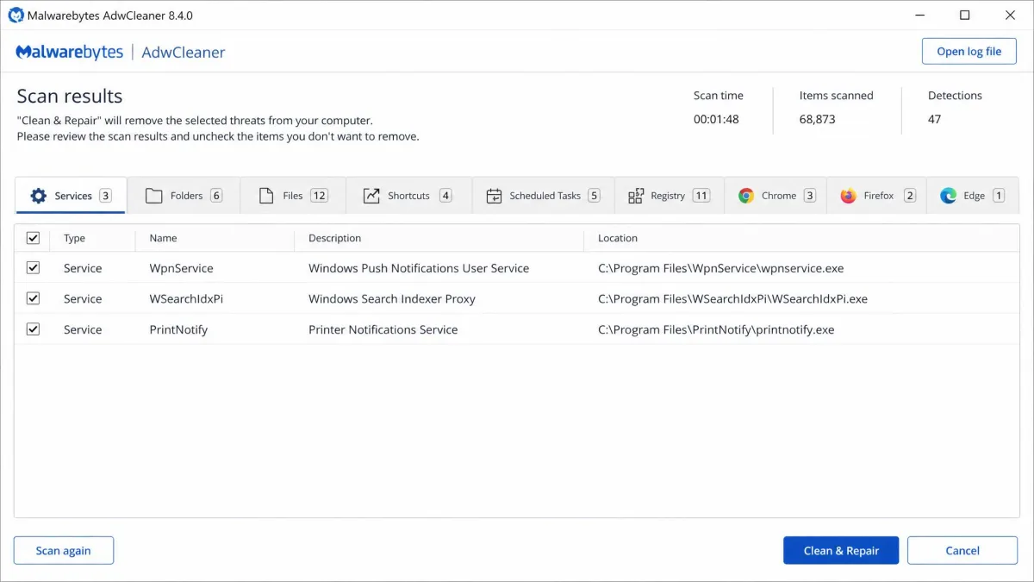This screenshot has height=582, width=1034.
Task: Click 'Windows Push Notifications User Service' description
Action: (419, 268)
